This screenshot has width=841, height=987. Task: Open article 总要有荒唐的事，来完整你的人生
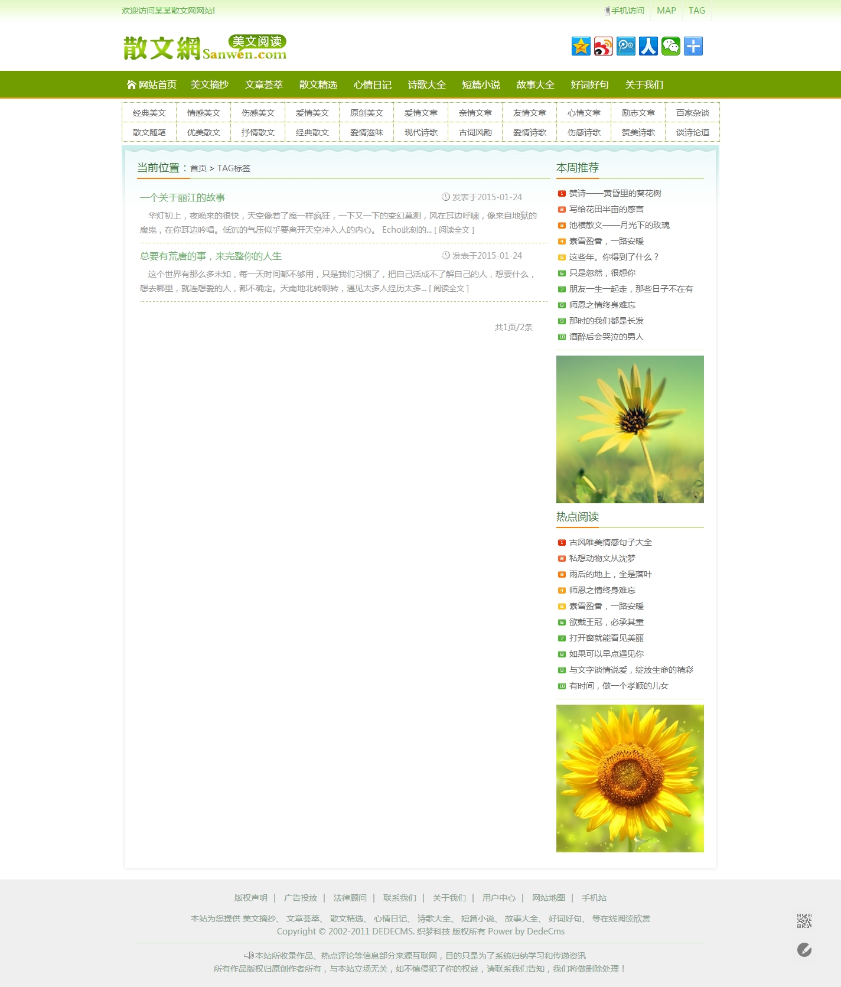(211, 256)
